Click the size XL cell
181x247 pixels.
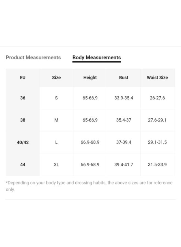pos(56,165)
